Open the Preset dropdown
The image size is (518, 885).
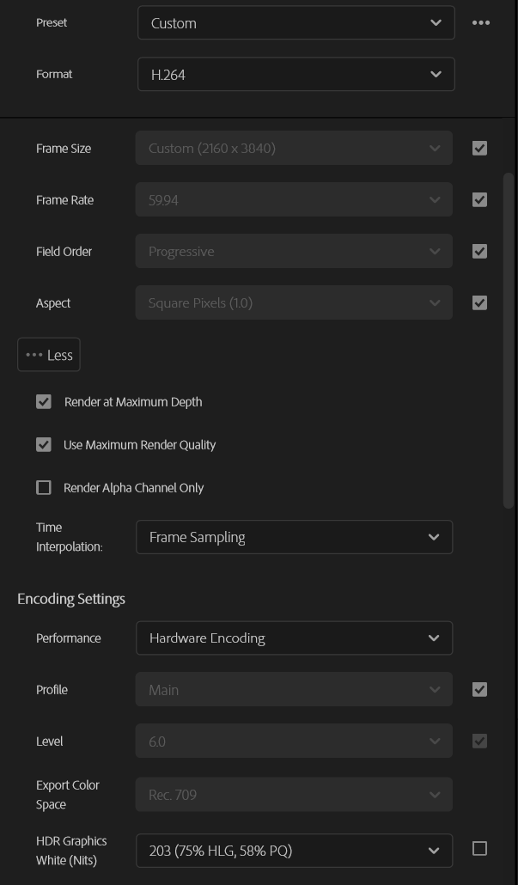tap(296, 23)
